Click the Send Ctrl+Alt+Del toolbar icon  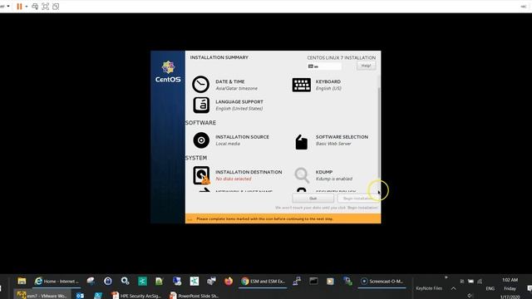click(x=35, y=7)
